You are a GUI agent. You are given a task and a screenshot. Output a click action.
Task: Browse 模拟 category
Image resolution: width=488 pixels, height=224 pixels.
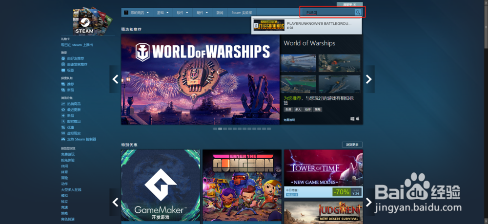pyautogui.click(x=64, y=196)
